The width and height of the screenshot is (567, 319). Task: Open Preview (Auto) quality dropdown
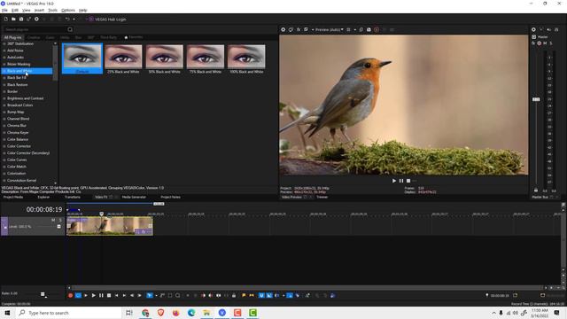tap(329, 29)
